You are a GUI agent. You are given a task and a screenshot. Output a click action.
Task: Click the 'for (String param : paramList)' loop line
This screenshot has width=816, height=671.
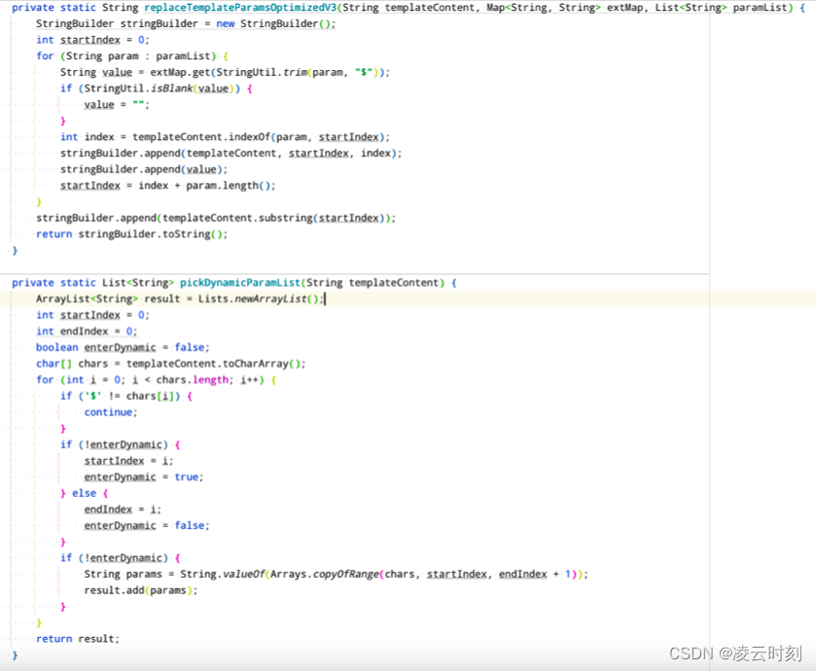pyautogui.click(x=132, y=56)
